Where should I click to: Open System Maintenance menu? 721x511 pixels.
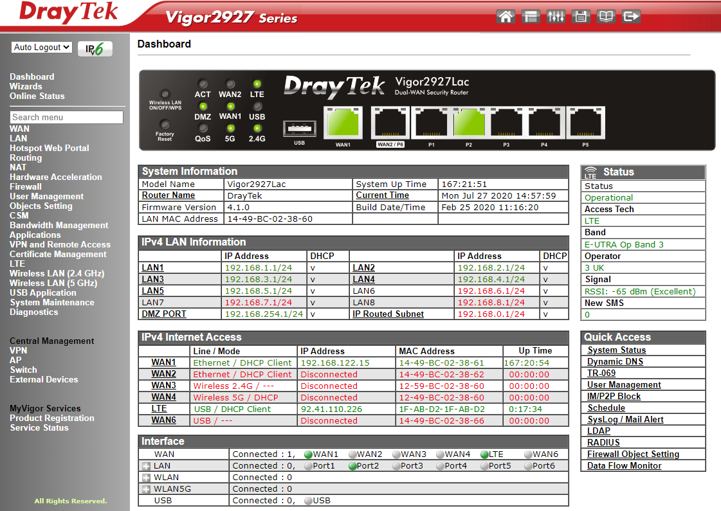click(52, 302)
